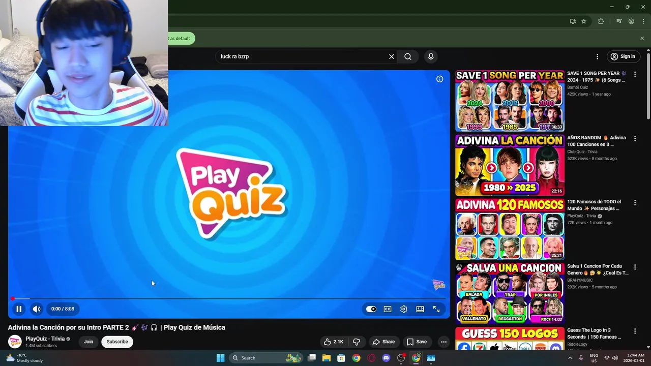The width and height of the screenshot is (651, 366).
Task: Show video info card icon
Action: tap(439, 79)
